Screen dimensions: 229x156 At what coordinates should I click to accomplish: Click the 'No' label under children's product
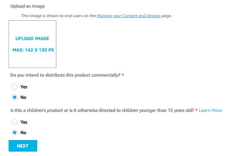(x=23, y=132)
